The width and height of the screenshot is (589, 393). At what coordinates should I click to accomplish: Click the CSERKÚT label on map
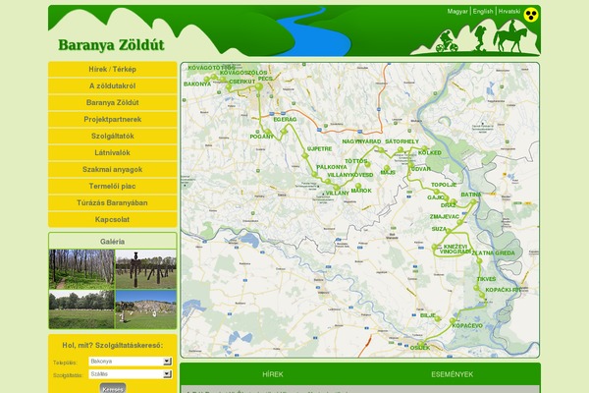[241, 82]
